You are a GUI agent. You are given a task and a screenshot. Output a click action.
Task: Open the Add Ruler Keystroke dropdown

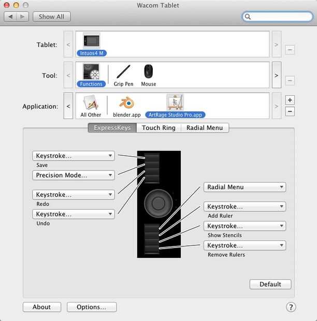[244, 207]
